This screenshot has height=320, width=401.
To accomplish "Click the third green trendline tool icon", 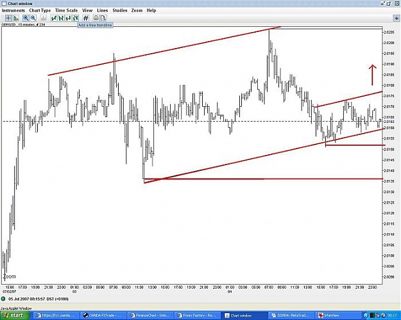I will (x=68, y=18).
